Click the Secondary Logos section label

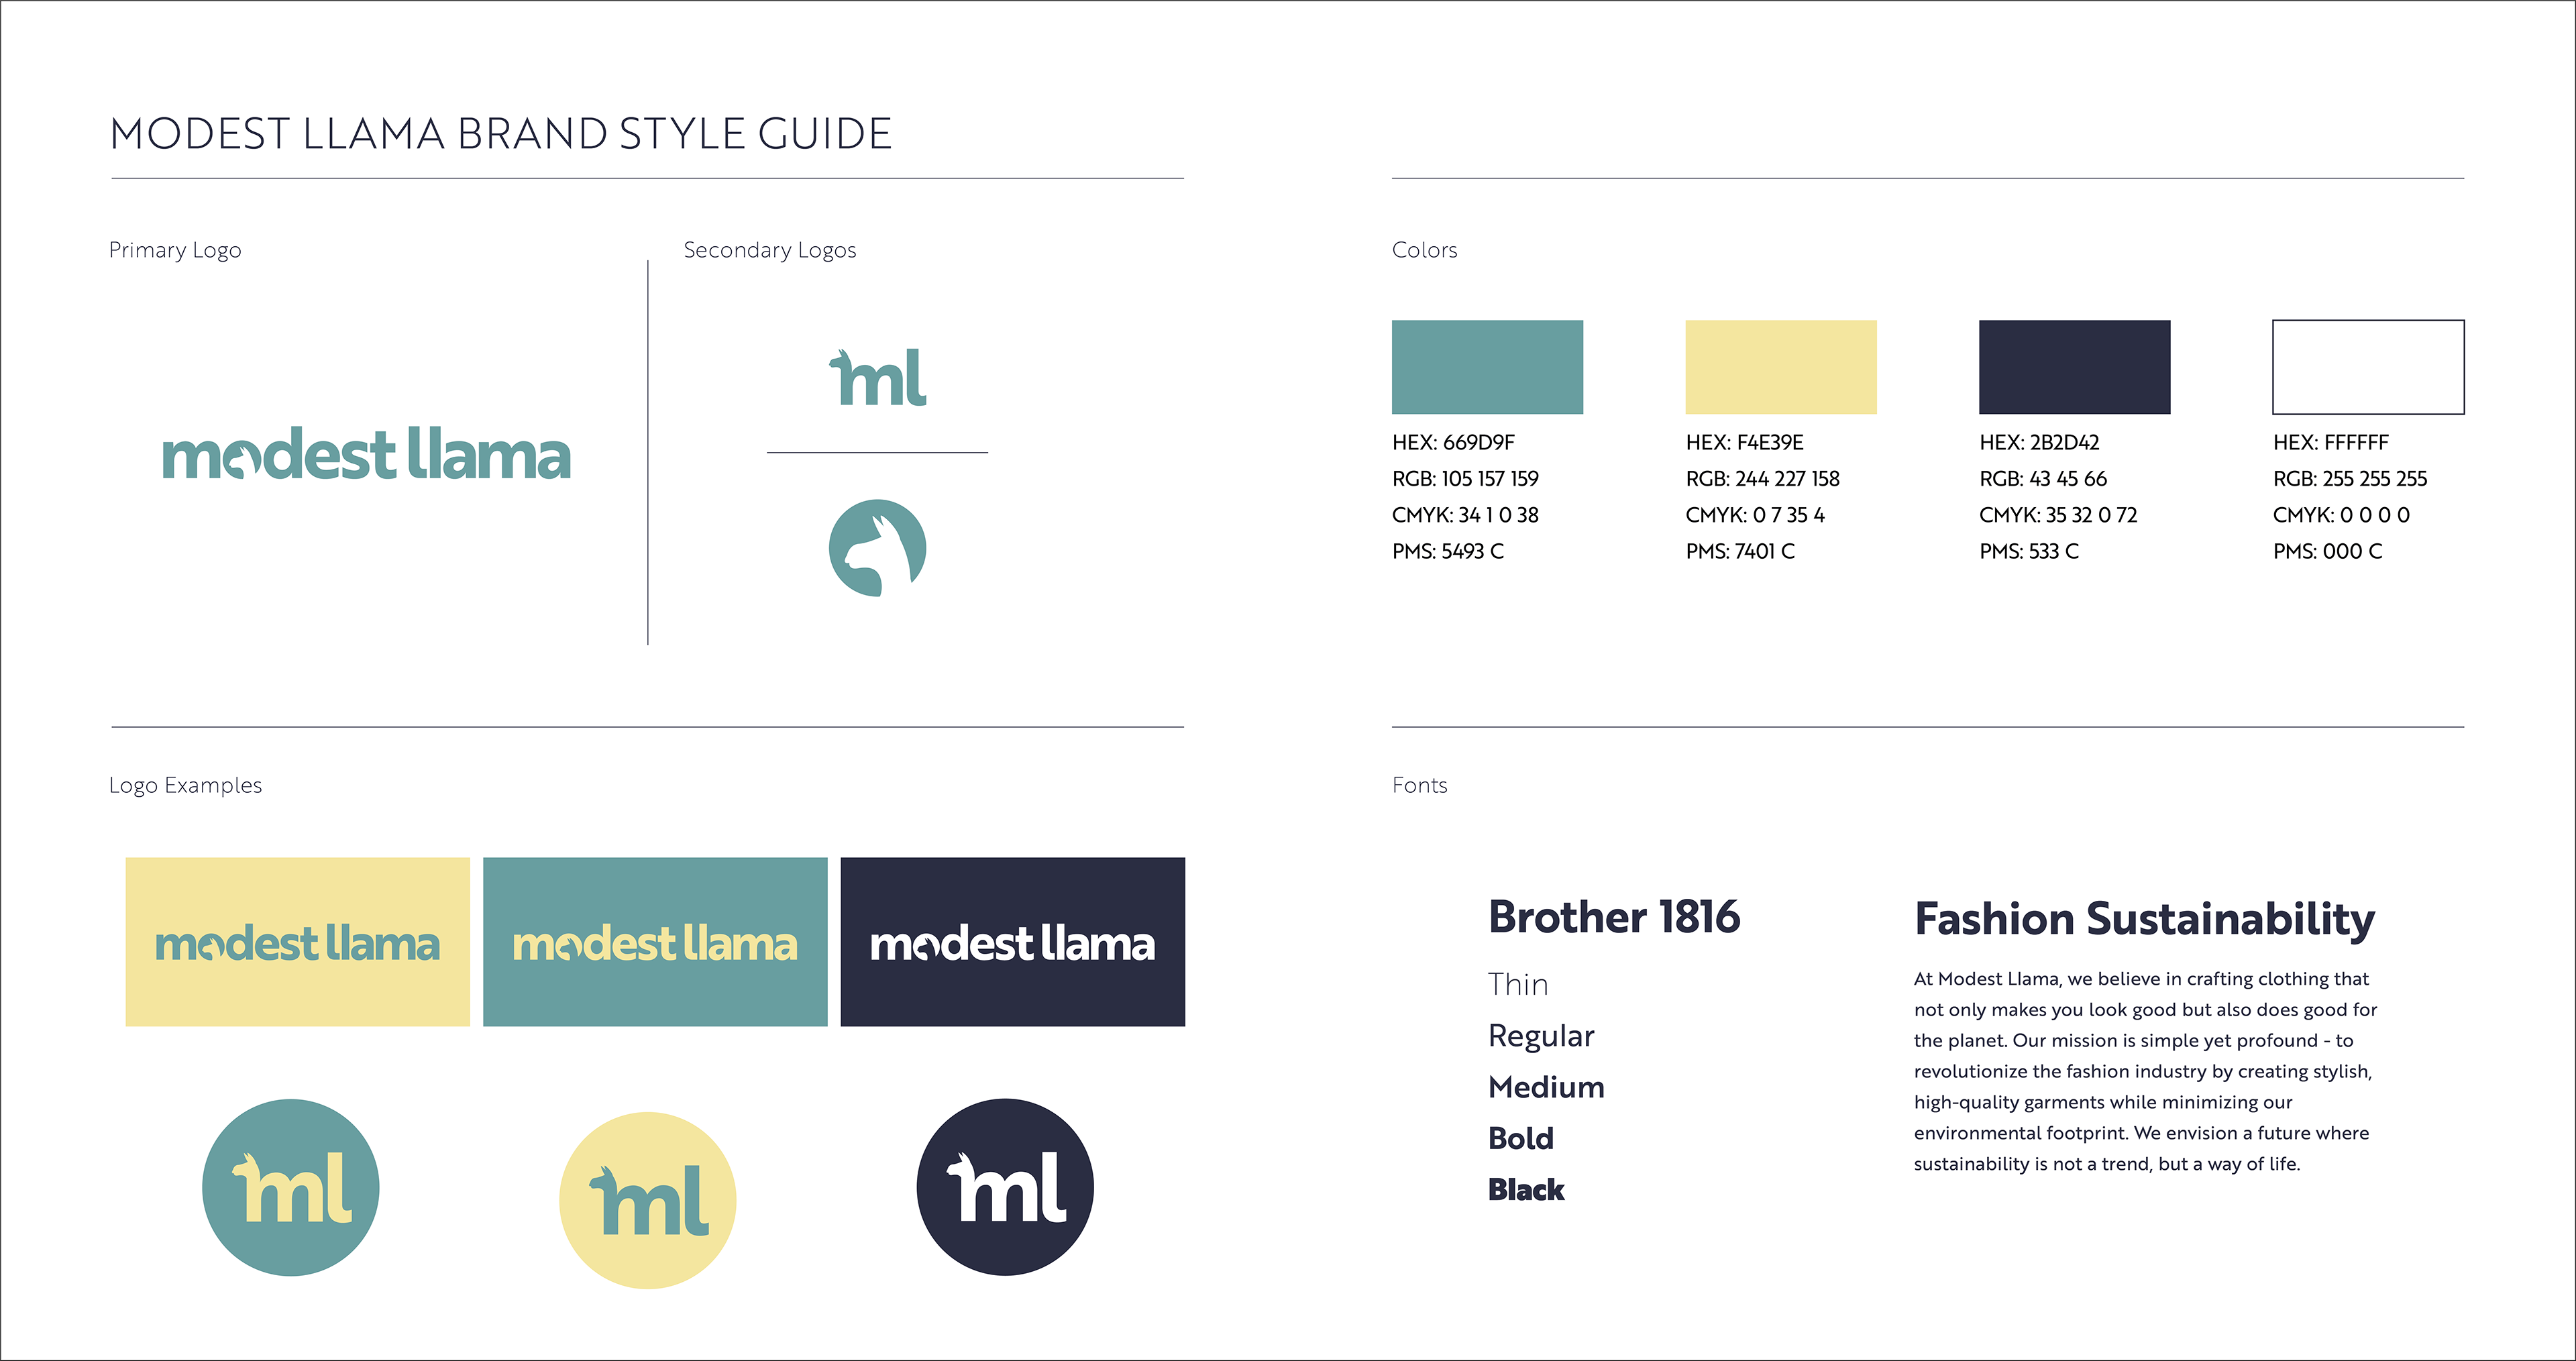tap(769, 250)
